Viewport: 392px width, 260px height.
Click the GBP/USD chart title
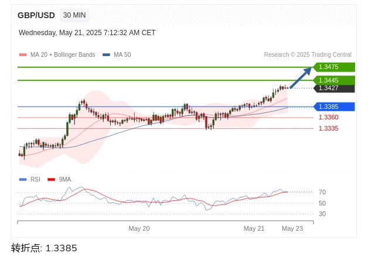tap(36, 15)
